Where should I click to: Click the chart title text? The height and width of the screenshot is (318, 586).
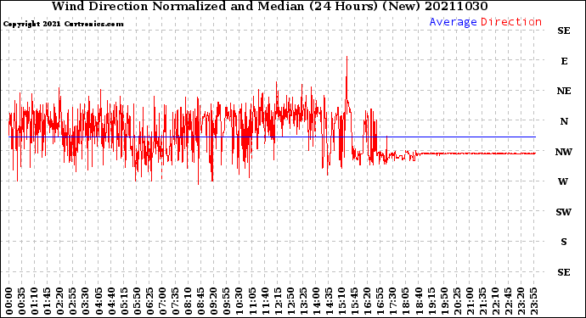point(269,6)
